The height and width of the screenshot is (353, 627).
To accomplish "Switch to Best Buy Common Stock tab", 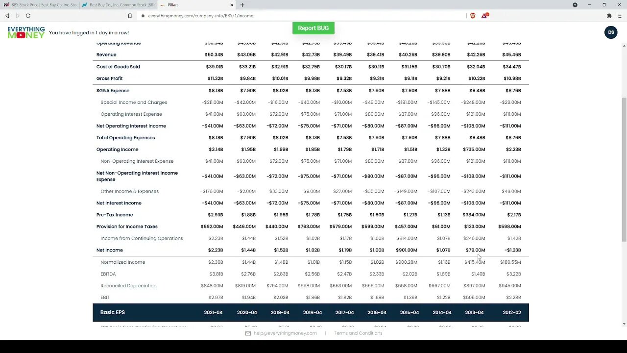I will coord(119,5).
